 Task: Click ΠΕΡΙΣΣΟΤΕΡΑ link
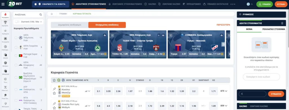tap(223, 25)
